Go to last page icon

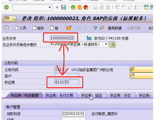click(136, 7)
